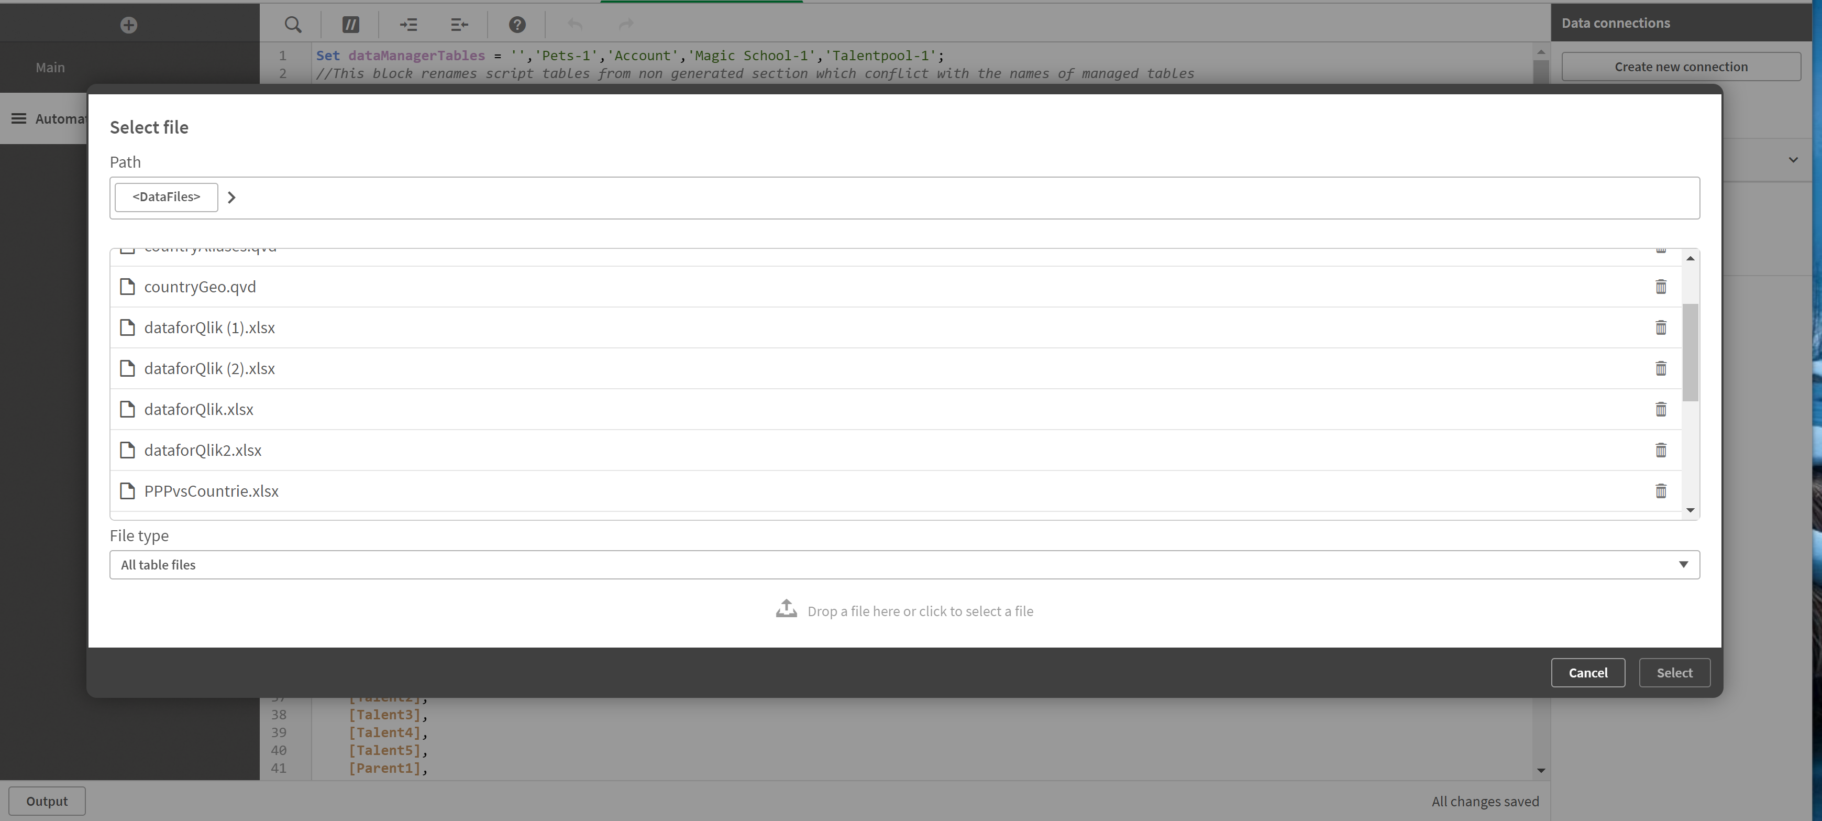Pick the dataforQlik2.xlsx entry

tap(203, 450)
